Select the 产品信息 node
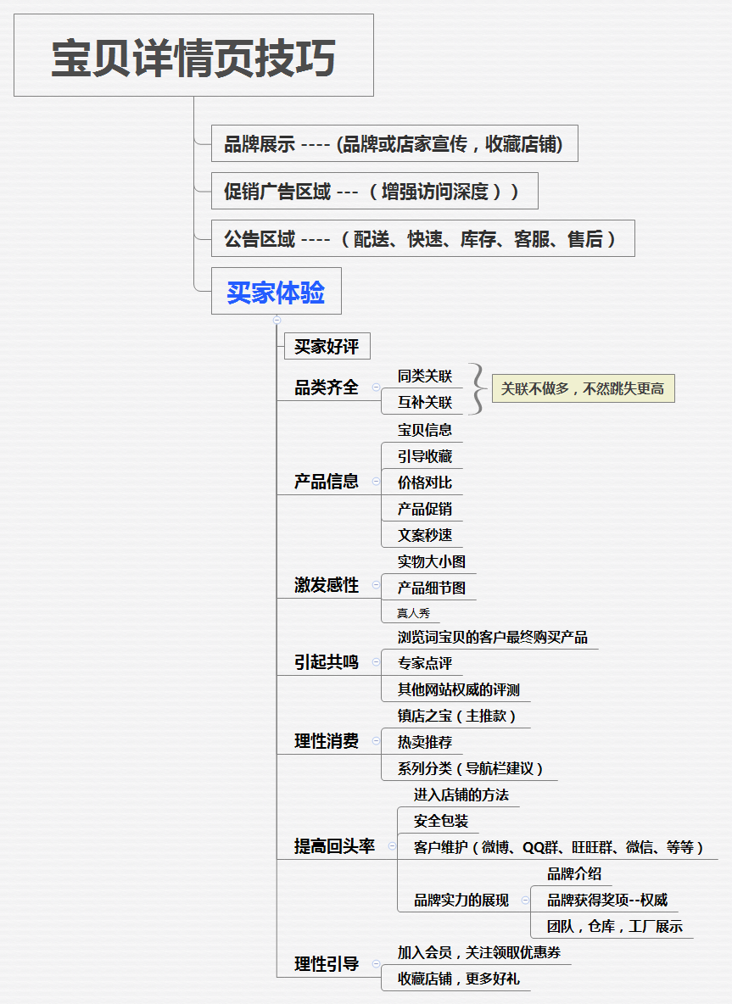 [x=326, y=482]
